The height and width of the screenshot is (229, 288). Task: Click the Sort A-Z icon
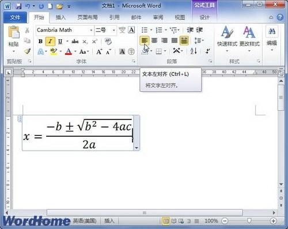[x=194, y=51]
